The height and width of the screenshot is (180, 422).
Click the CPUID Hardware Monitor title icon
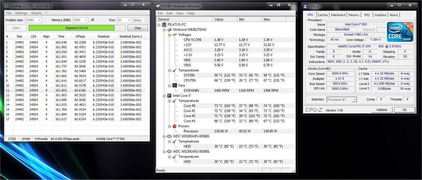(x=158, y=6)
